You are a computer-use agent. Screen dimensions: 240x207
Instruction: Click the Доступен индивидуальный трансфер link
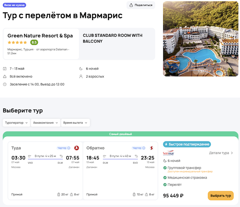[190, 171]
